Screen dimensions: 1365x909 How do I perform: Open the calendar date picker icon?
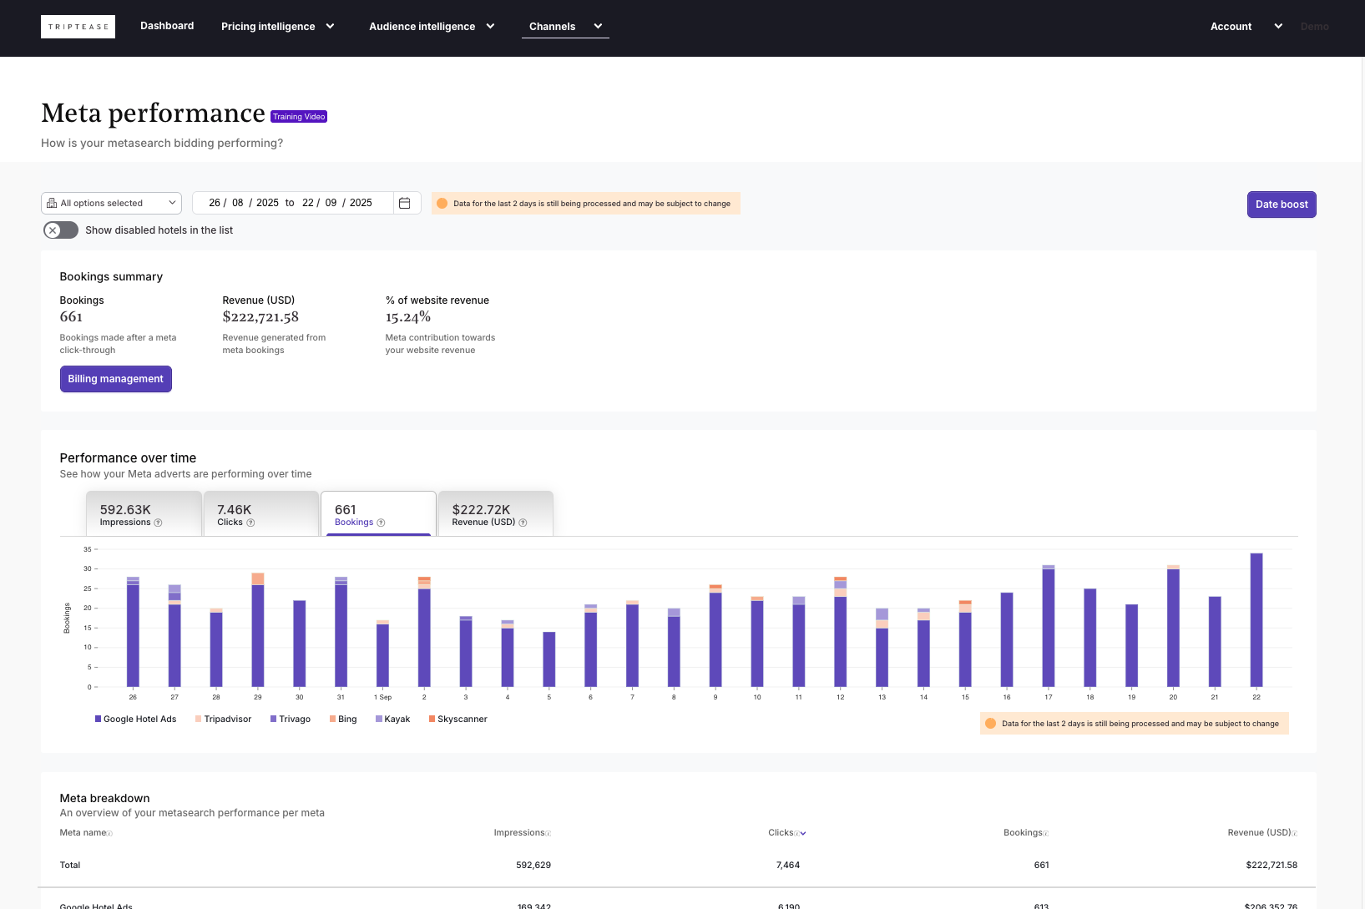coord(405,203)
